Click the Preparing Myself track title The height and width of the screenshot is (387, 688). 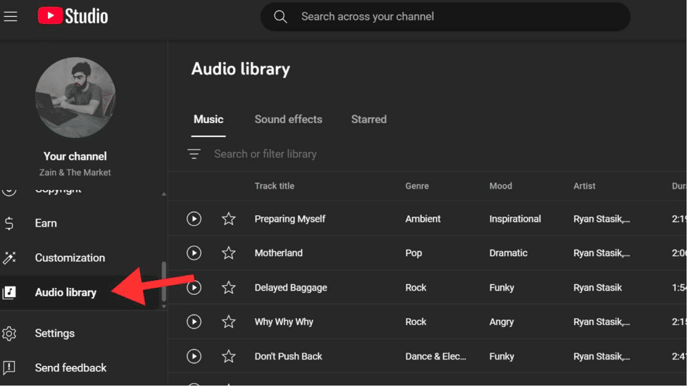coord(289,219)
